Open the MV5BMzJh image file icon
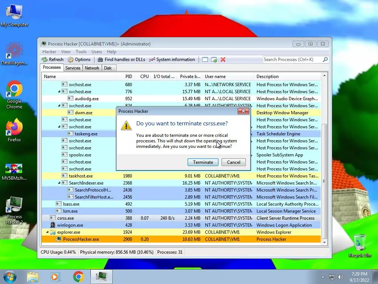The height and width of the screenshot is (284, 378). coord(14,169)
